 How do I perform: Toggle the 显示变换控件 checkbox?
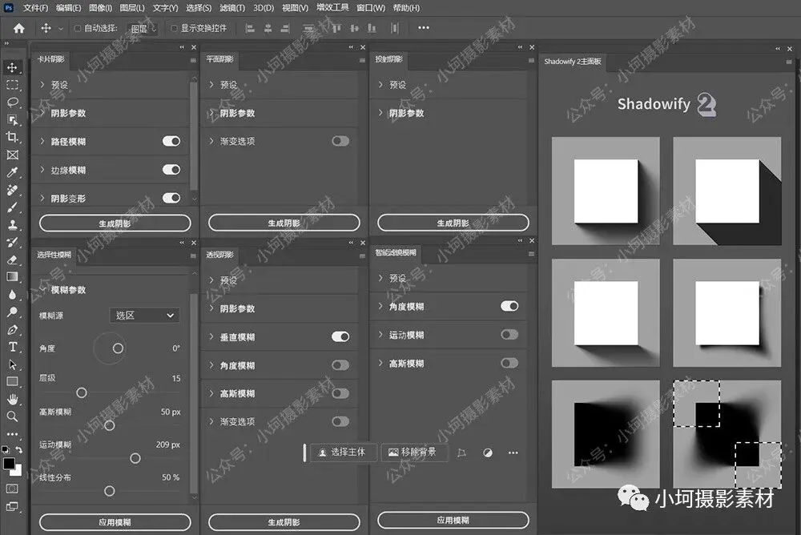tap(174, 28)
